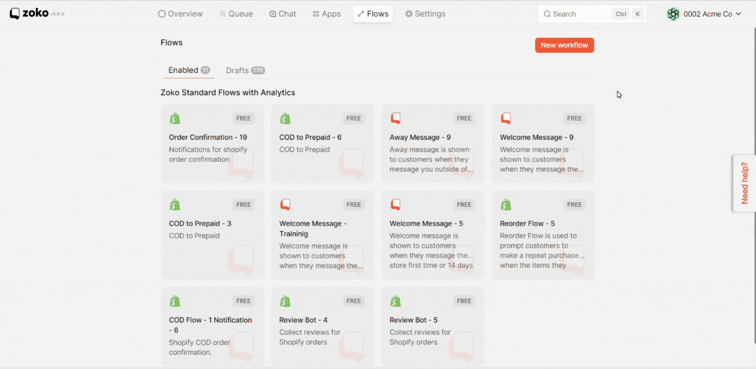Viewport: 756px width, 369px height.
Task: Click the Shopify icon on Order Confirmation card
Action: 175,118
